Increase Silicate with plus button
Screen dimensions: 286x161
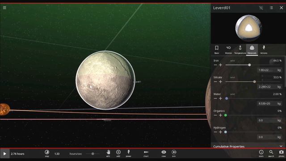pos(220,81)
